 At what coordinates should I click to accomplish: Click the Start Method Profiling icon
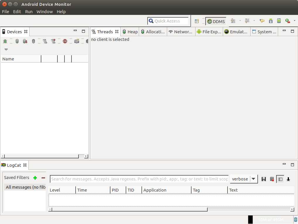click(x=53, y=41)
